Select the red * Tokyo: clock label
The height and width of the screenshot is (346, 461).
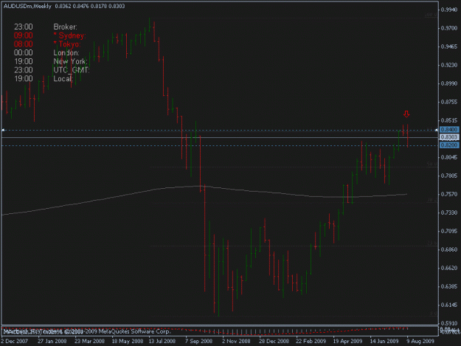coord(67,44)
